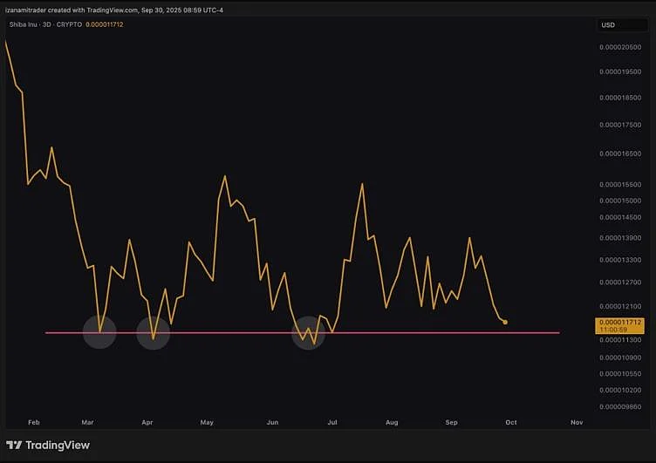Click the May label on time axis

pos(207,422)
